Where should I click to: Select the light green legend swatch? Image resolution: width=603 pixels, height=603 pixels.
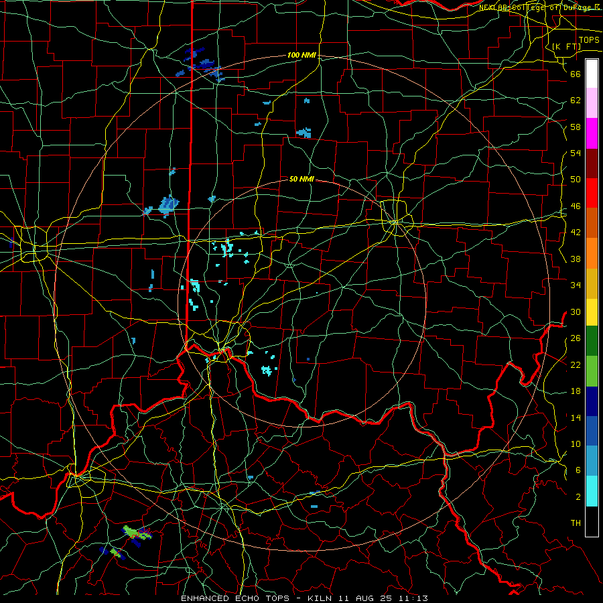point(592,371)
